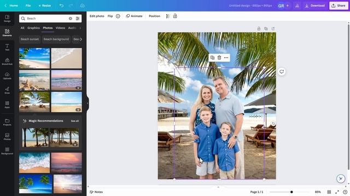The width and height of the screenshot is (350, 196).
Task: Select the Photos tab
Action: point(48,28)
